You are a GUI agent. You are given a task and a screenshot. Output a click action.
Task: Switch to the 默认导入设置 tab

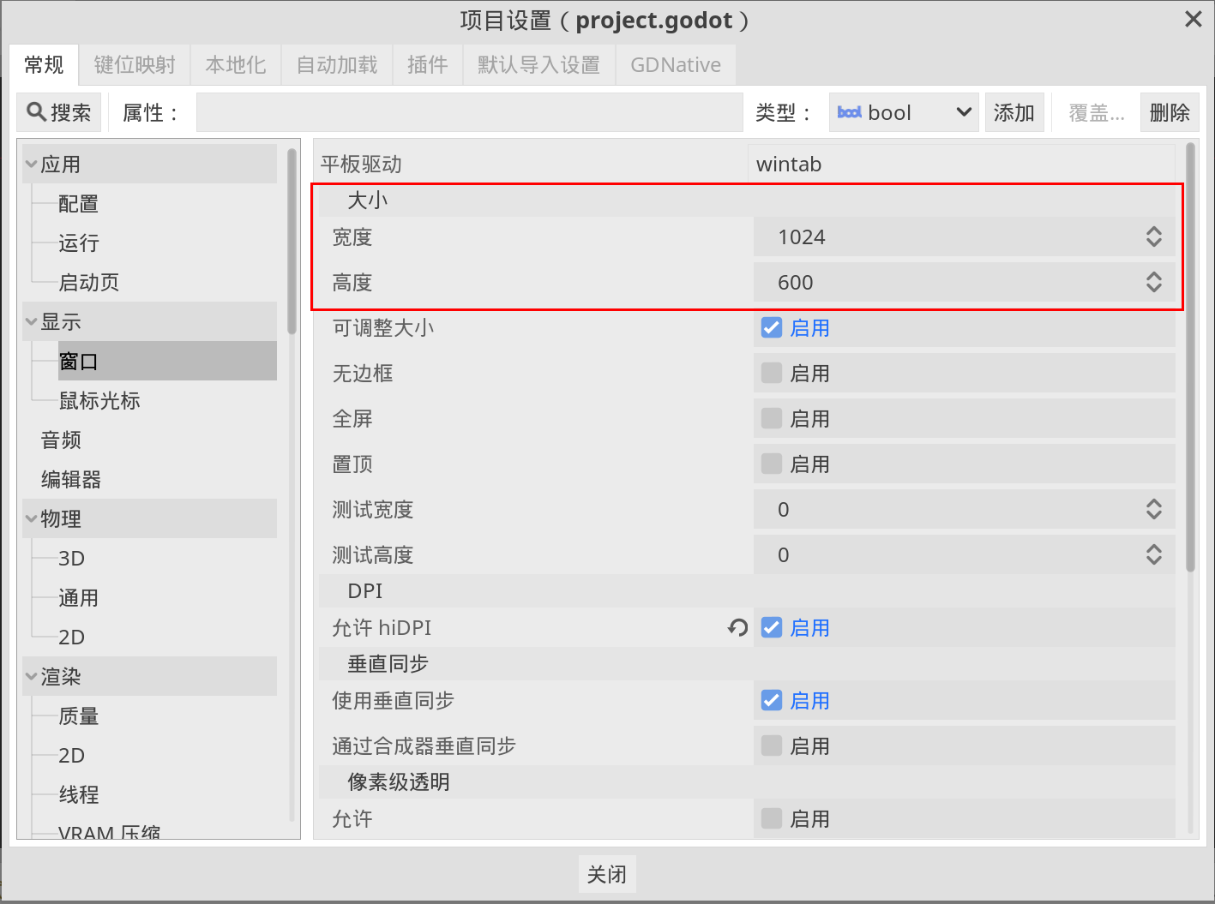coord(539,65)
